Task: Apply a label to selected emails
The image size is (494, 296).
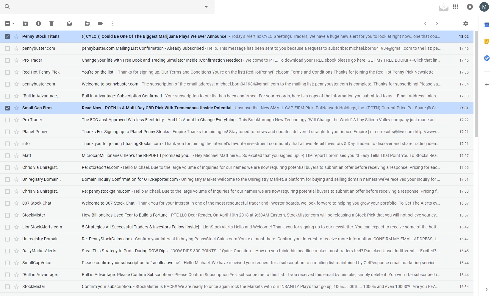Action: point(100,24)
